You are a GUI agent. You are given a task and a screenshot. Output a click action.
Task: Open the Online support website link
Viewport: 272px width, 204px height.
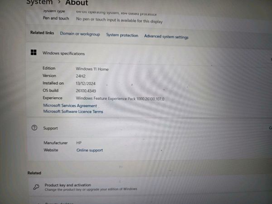[90, 150]
